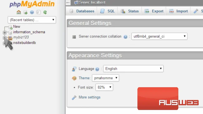Switch to the Status tab
This screenshot has width=203, height=114.
pyautogui.click(x=130, y=11)
